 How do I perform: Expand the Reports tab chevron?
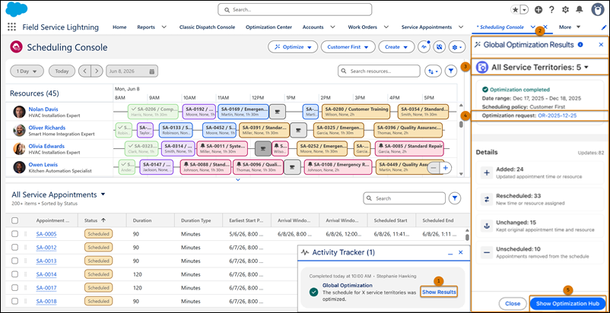pos(164,27)
